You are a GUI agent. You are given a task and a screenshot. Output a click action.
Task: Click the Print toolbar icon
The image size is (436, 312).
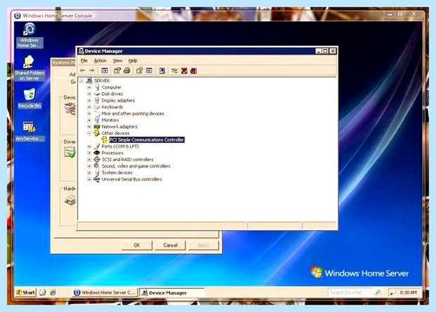[x=126, y=70]
